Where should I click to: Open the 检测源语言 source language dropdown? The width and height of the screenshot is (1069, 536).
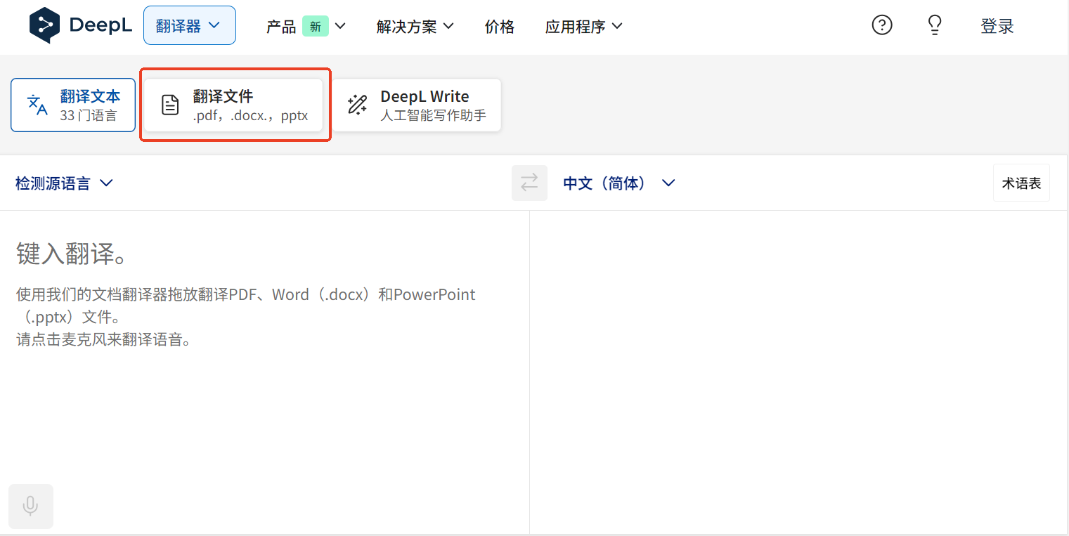[x=64, y=183]
